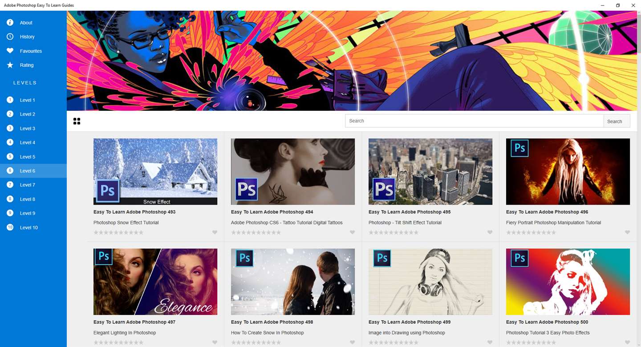The image size is (641, 347).
Task: Favourite the Photoshop 500 tutorial heart
Action: click(627, 343)
